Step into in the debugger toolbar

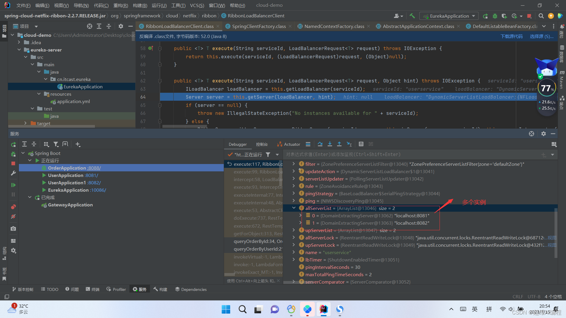(x=330, y=144)
